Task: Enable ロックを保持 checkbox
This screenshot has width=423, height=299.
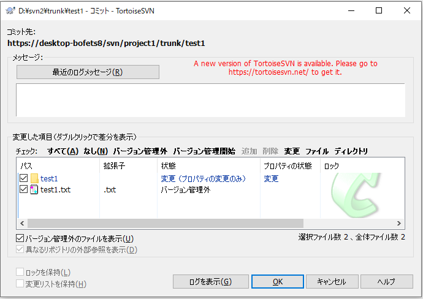Action: (20, 272)
